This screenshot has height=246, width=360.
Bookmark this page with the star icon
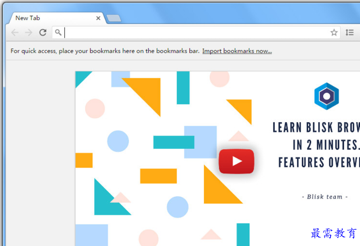point(334,32)
